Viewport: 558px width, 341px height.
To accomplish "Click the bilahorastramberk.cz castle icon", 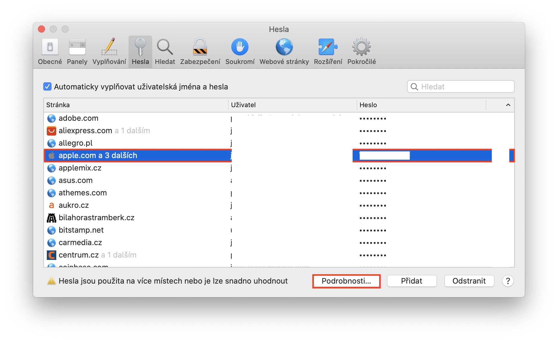I will 52,218.
